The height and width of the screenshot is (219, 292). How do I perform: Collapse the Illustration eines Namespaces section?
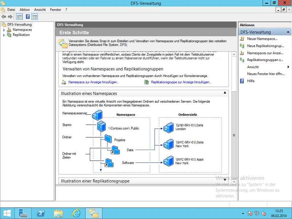coord(224,93)
